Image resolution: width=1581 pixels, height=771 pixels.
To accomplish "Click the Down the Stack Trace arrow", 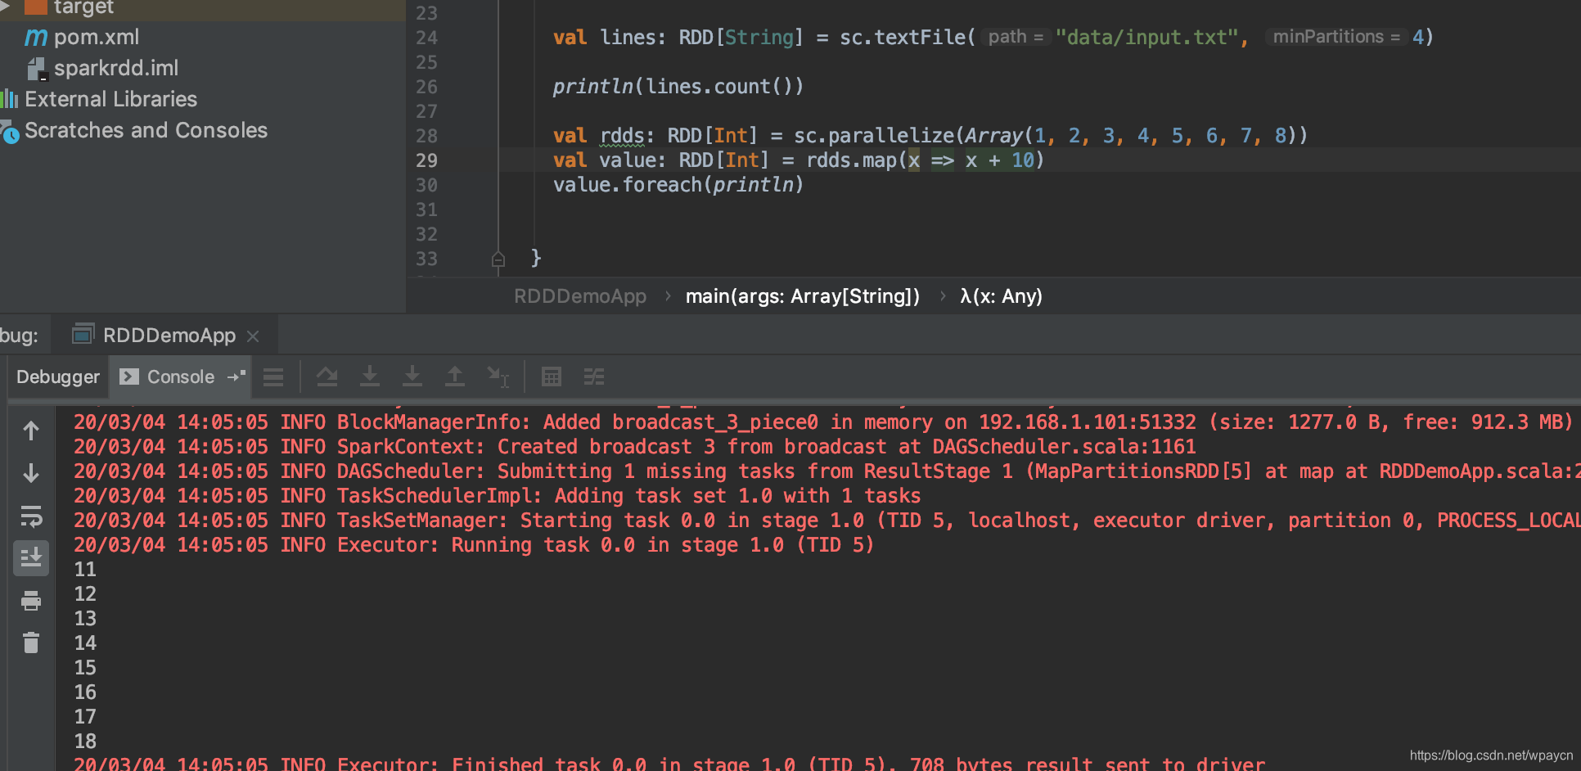I will click(x=31, y=473).
